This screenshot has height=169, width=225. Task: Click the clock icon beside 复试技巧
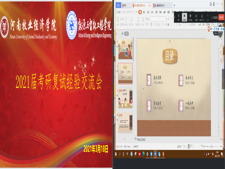click(x=149, y=105)
